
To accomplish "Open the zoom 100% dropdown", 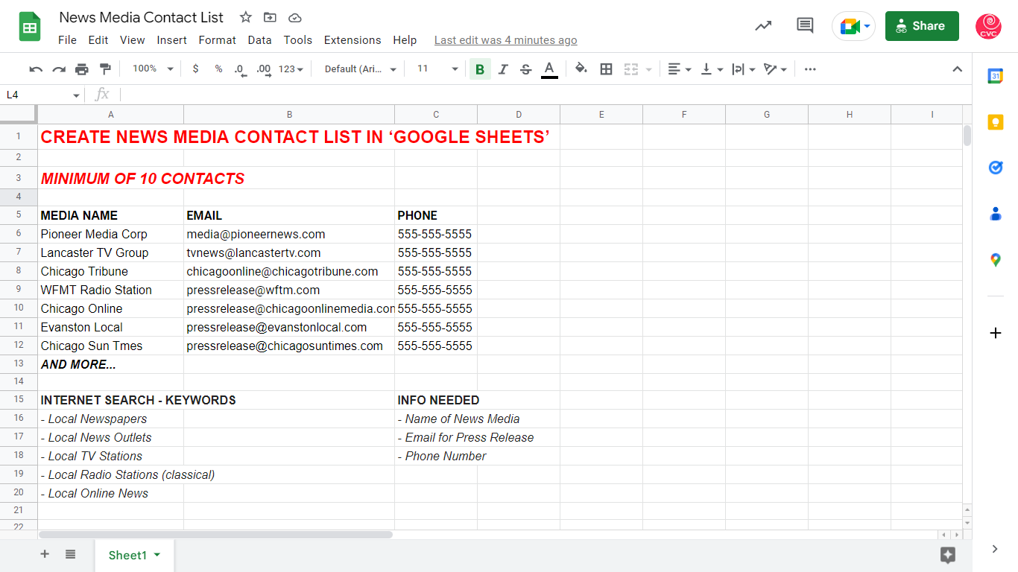I will pyautogui.click(x=153, y=69).
